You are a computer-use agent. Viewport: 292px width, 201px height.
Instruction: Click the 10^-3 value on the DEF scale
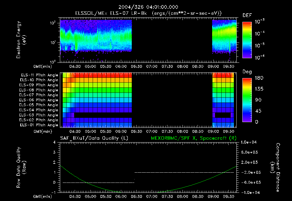point(260,22)
